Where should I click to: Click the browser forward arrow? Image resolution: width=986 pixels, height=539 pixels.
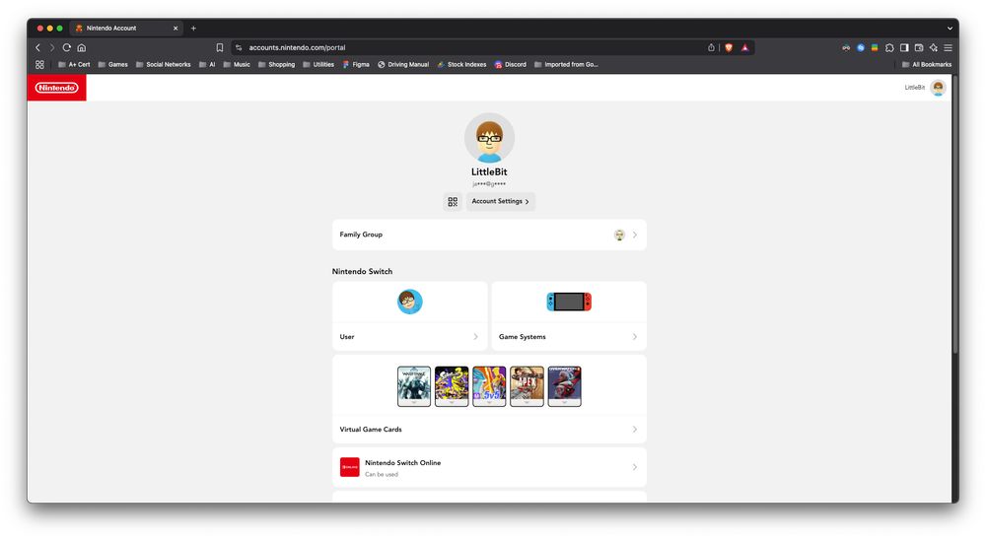coord(52,47)
